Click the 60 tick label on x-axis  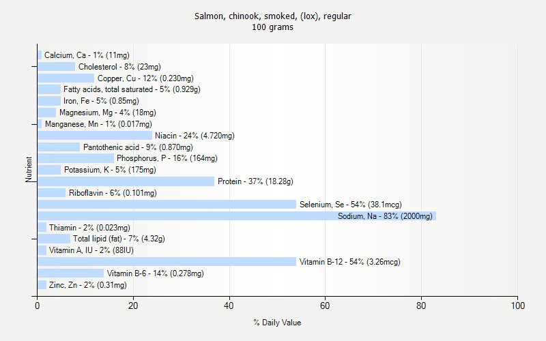coord(325,306)
